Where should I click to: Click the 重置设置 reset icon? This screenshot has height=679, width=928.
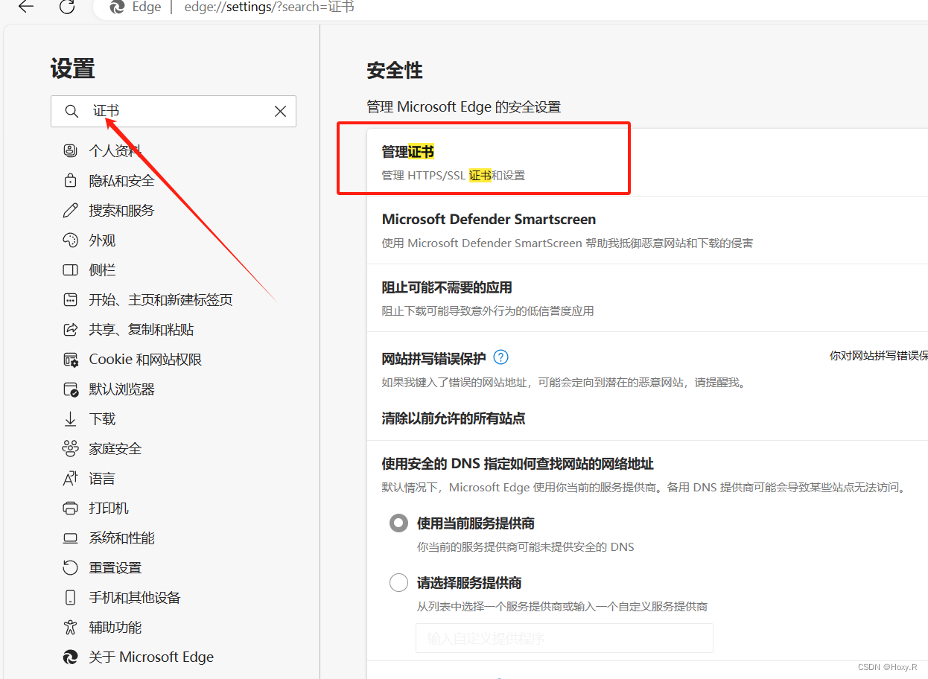pyautogui.click(x=71, y=567)
